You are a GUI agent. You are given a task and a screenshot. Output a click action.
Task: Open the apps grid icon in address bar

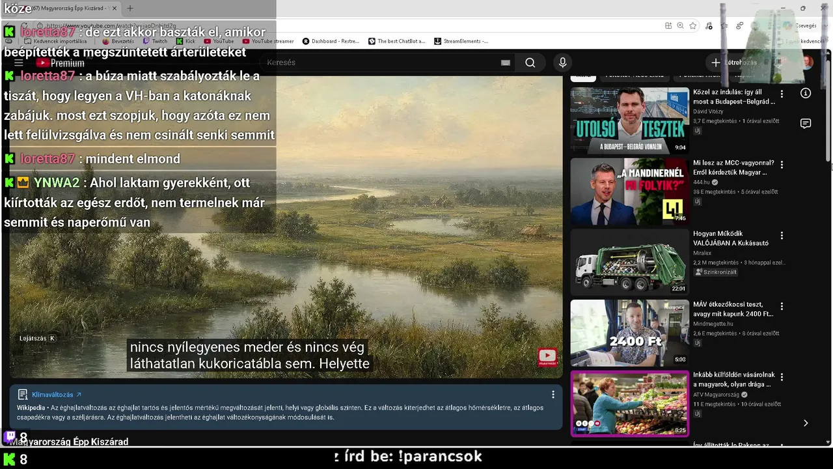tap(668, 25)
